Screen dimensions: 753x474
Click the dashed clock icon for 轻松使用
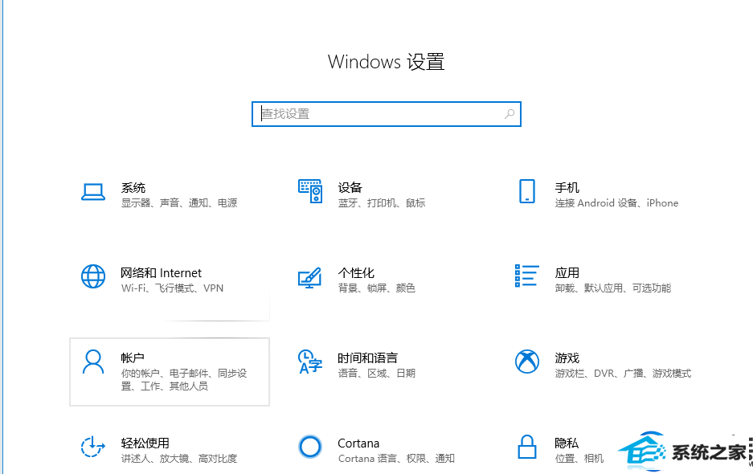92,447
